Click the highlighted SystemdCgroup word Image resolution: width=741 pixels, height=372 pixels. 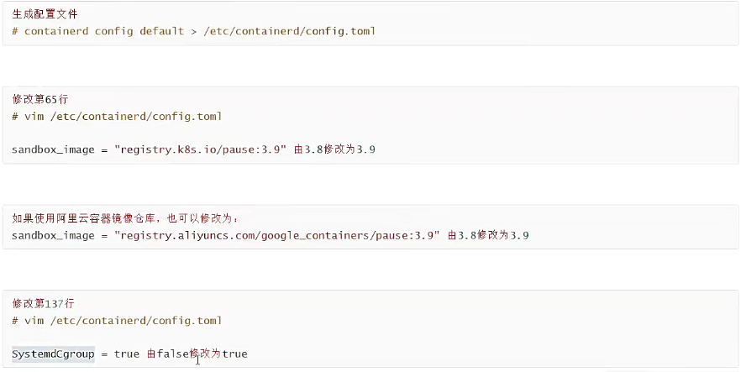(x=53, y=354)
